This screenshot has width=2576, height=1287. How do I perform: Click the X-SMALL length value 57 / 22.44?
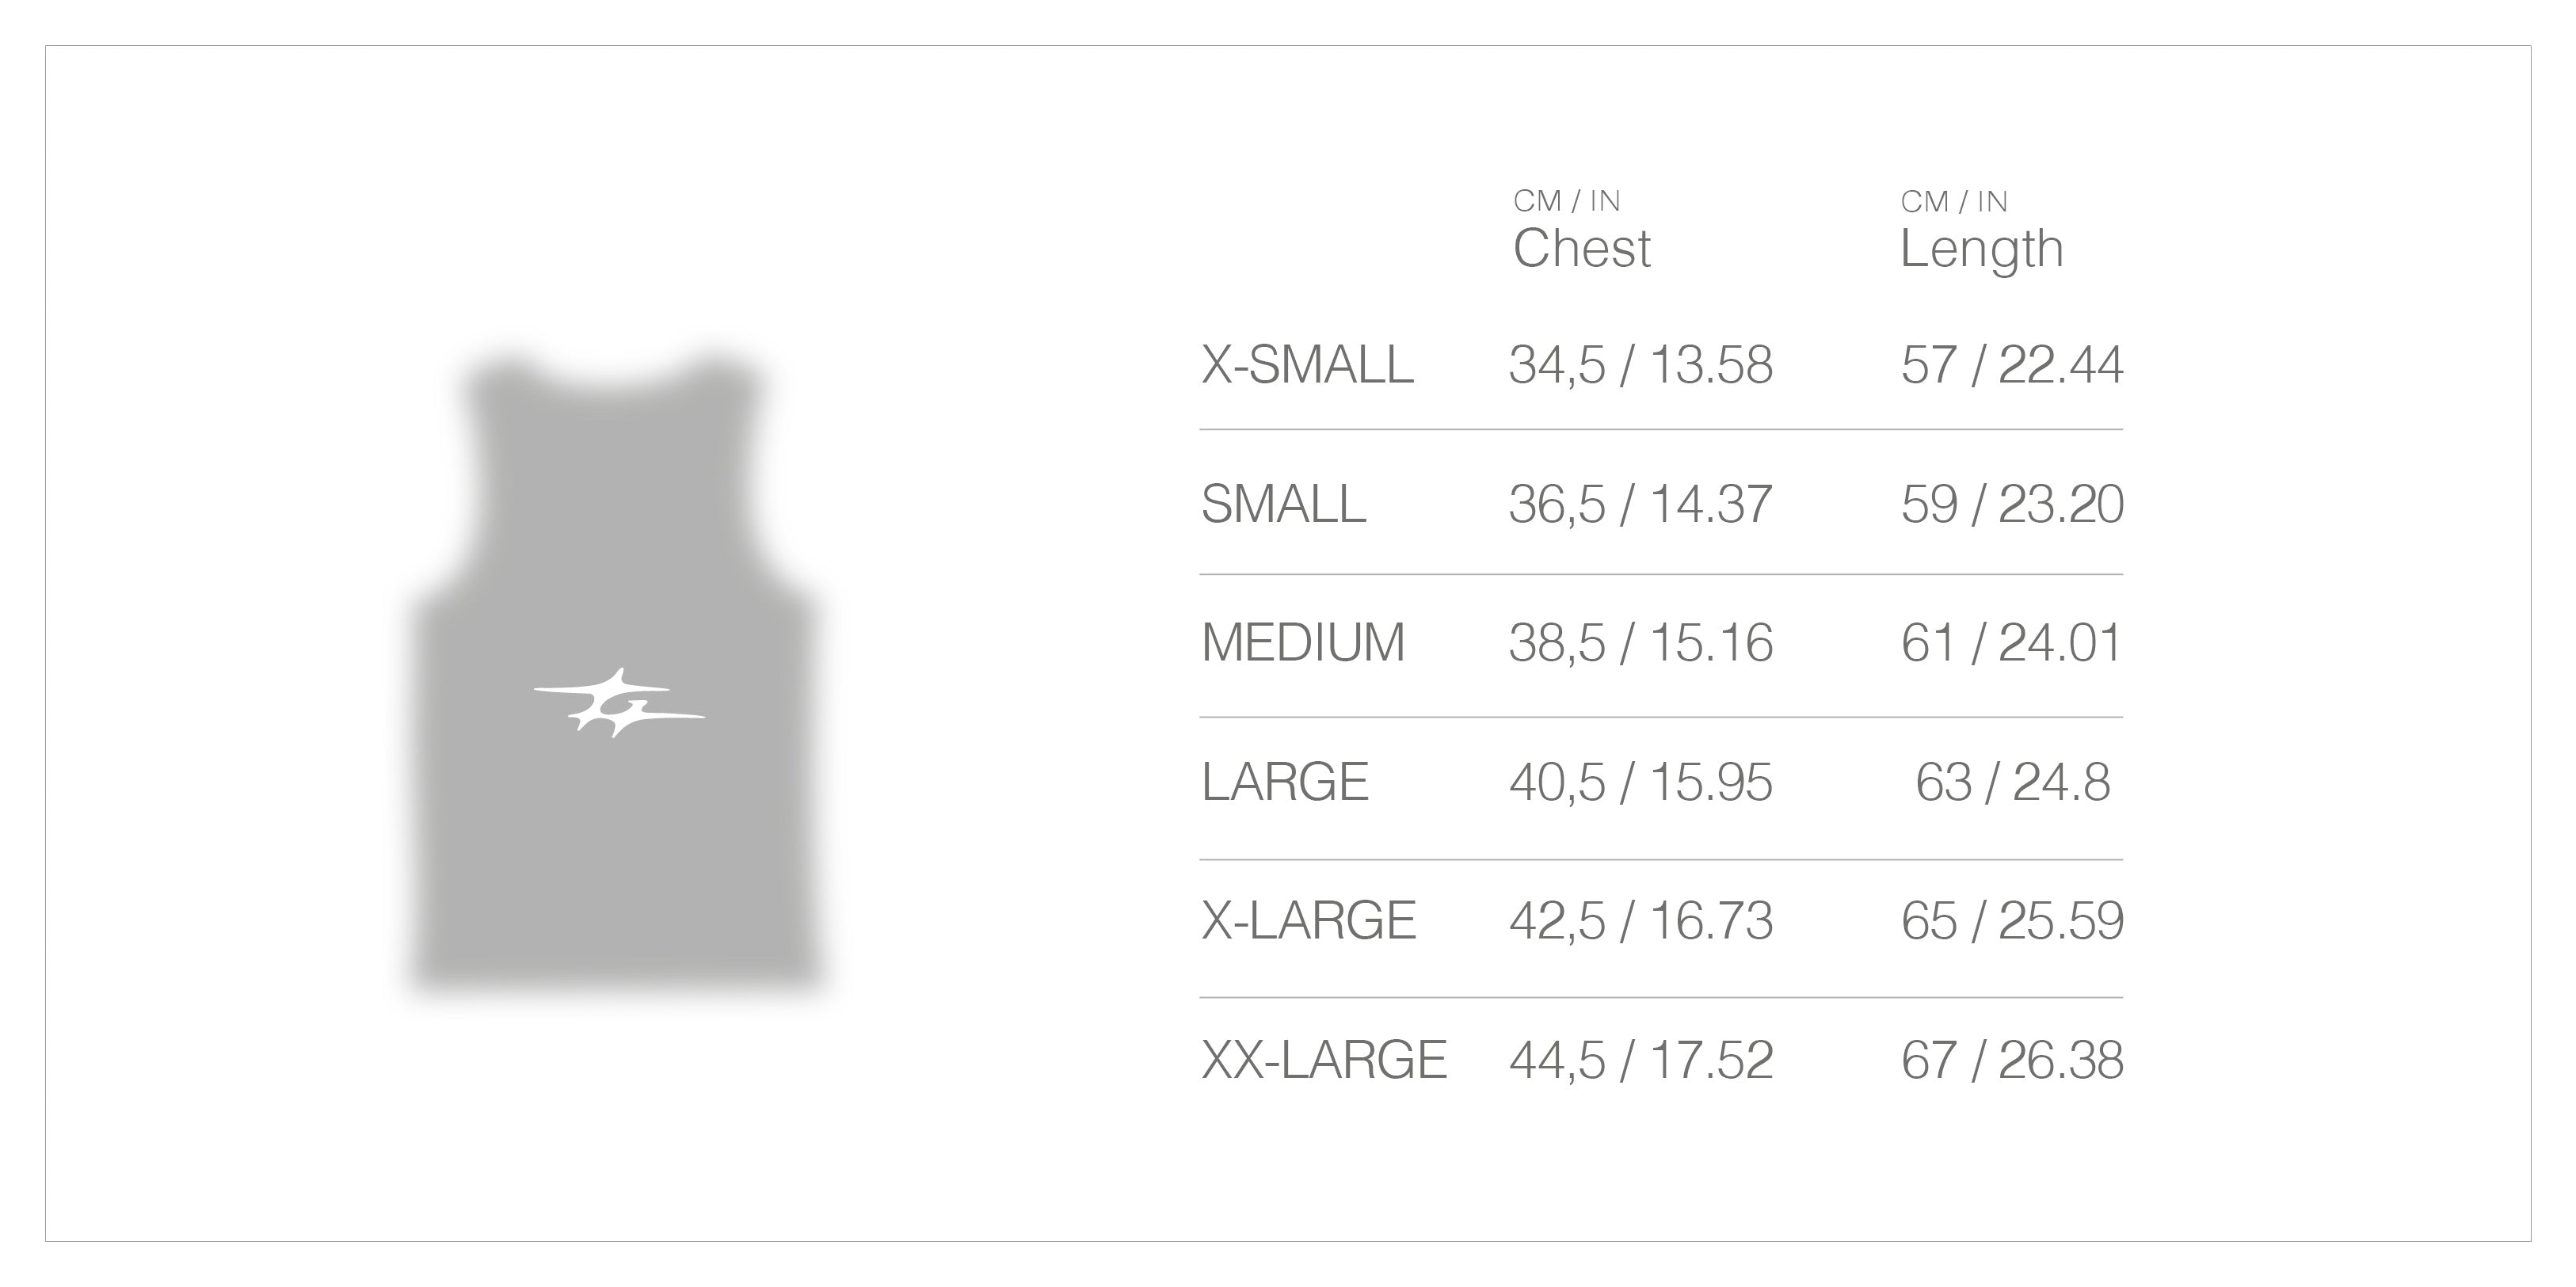pos(2012,365)
